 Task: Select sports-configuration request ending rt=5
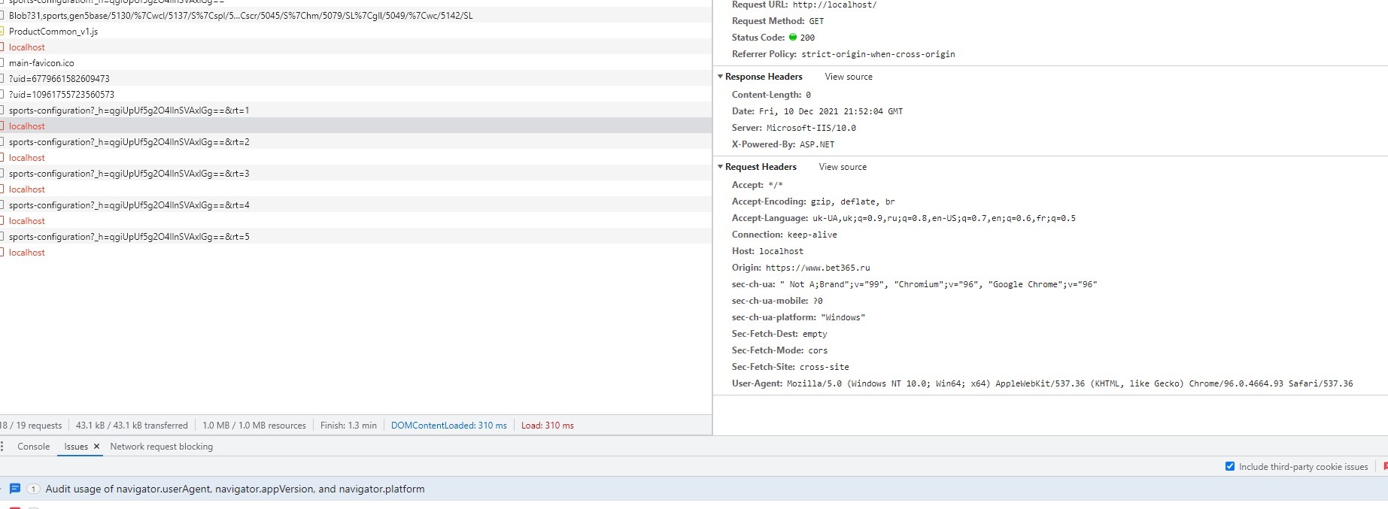point(356,236)
